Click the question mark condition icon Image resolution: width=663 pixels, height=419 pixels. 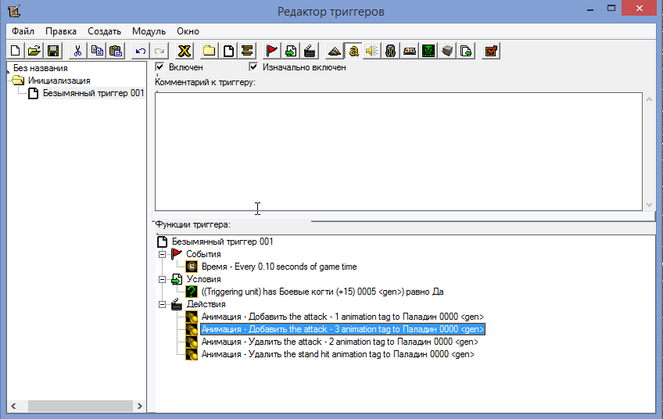click(192, 292)
